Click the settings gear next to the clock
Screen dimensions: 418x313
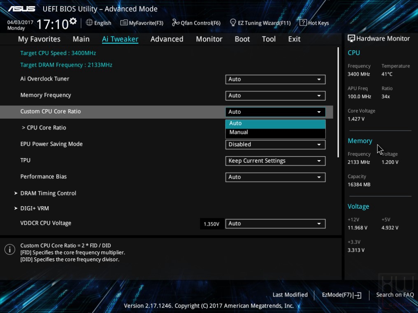point(73,21)
